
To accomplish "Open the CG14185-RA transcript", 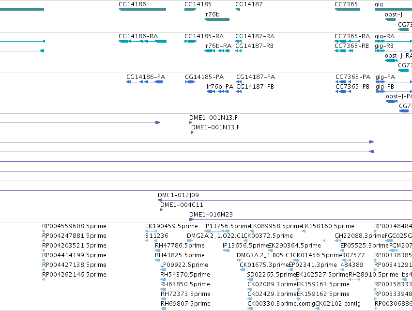I will pyautogui.click(x=190, y=41).
